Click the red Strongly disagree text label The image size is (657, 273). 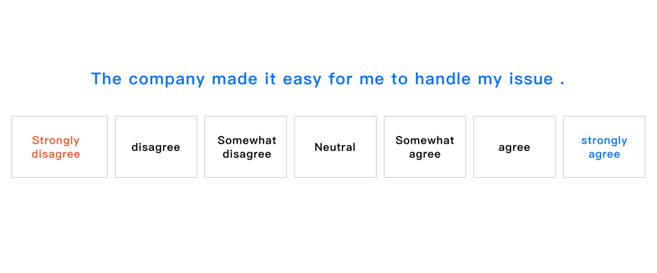pyautogui.click(x=56, y=147)
